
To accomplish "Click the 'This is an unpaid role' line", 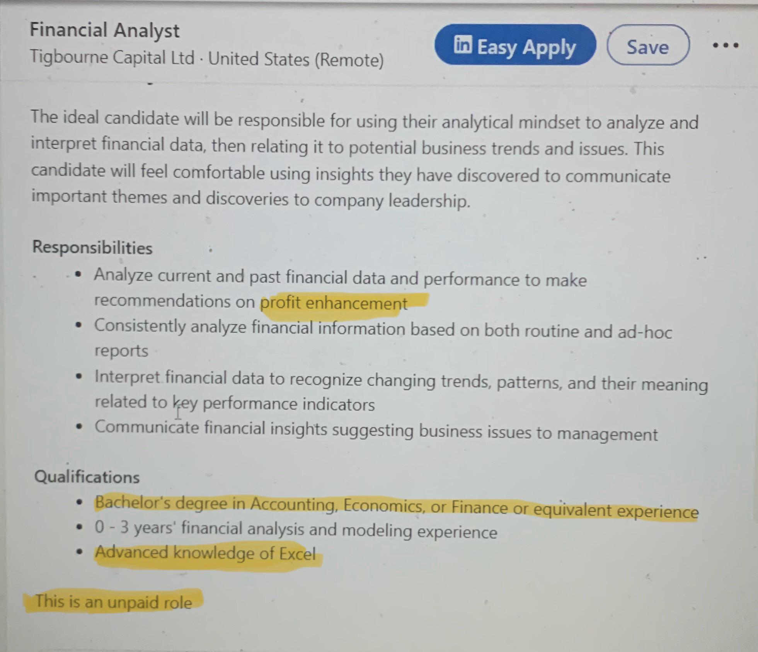I will click(x=114, y=602).
